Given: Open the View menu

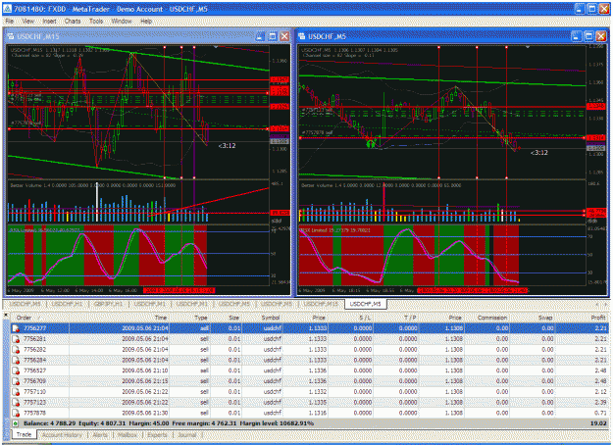Looking at the screenshot, I should point(28,22).
